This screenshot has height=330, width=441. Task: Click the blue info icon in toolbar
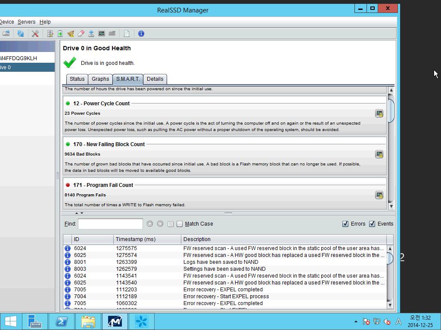(x=141, y=34)
